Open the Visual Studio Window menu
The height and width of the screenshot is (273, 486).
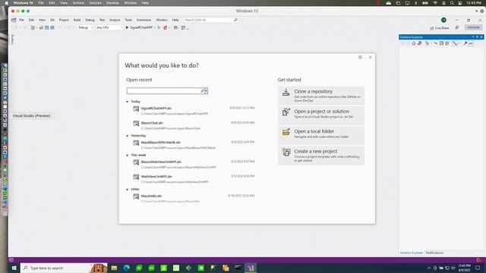click(x=162, y=20)
